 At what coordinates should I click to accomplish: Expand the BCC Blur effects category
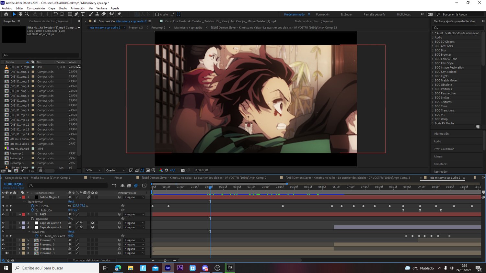(x=433, y=50)
